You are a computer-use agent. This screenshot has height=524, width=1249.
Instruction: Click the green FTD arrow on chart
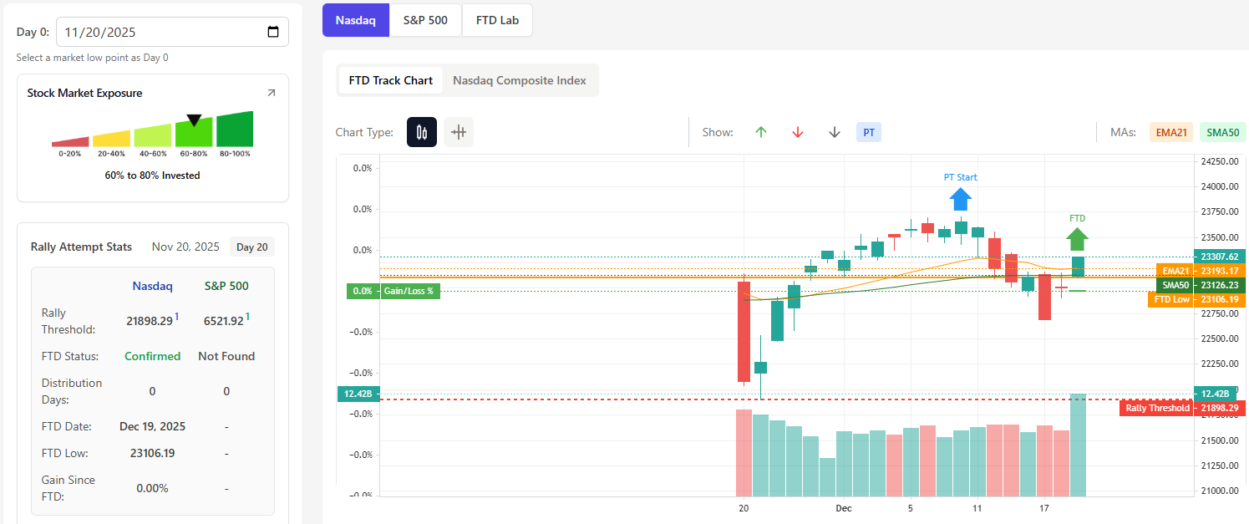(x=1077, y=239)
